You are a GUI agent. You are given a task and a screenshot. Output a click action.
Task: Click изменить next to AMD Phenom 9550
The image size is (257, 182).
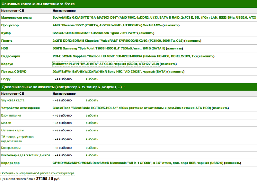pyautogui.click(x=171, y=25)
